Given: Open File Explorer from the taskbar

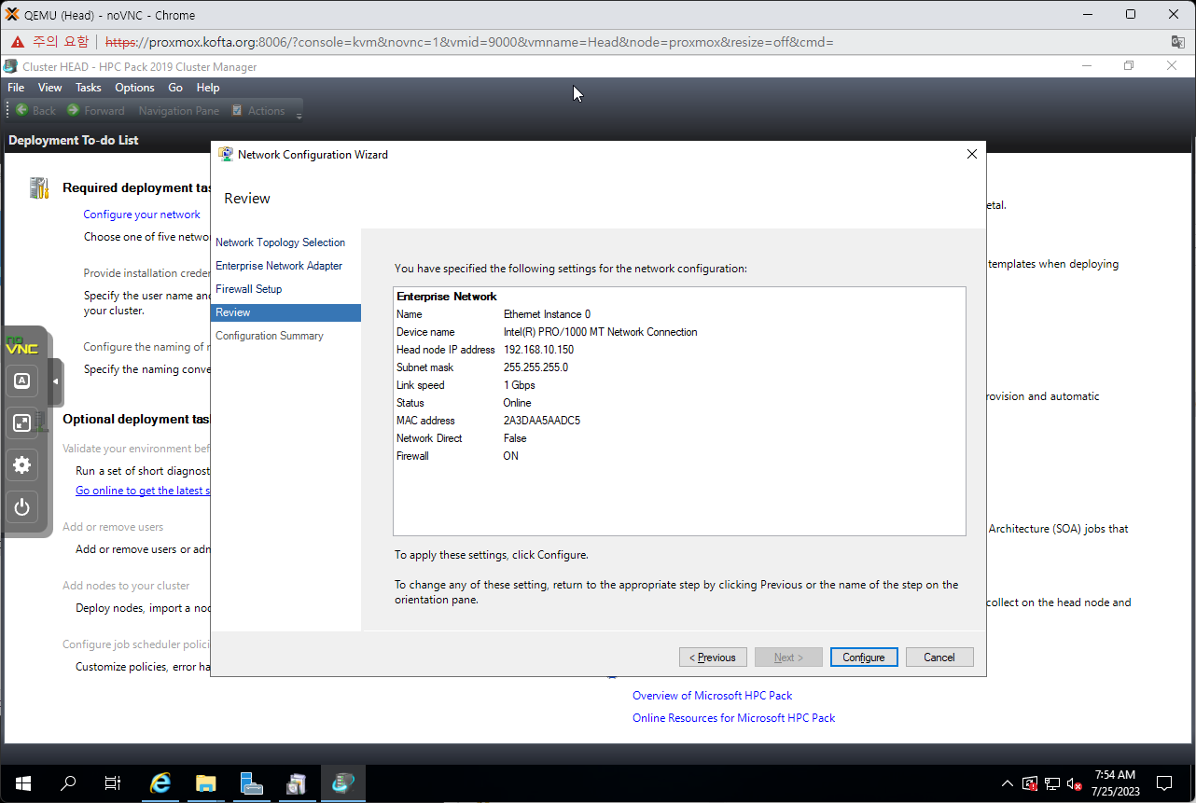Looking at the screenshot, I should coord(205,783).
